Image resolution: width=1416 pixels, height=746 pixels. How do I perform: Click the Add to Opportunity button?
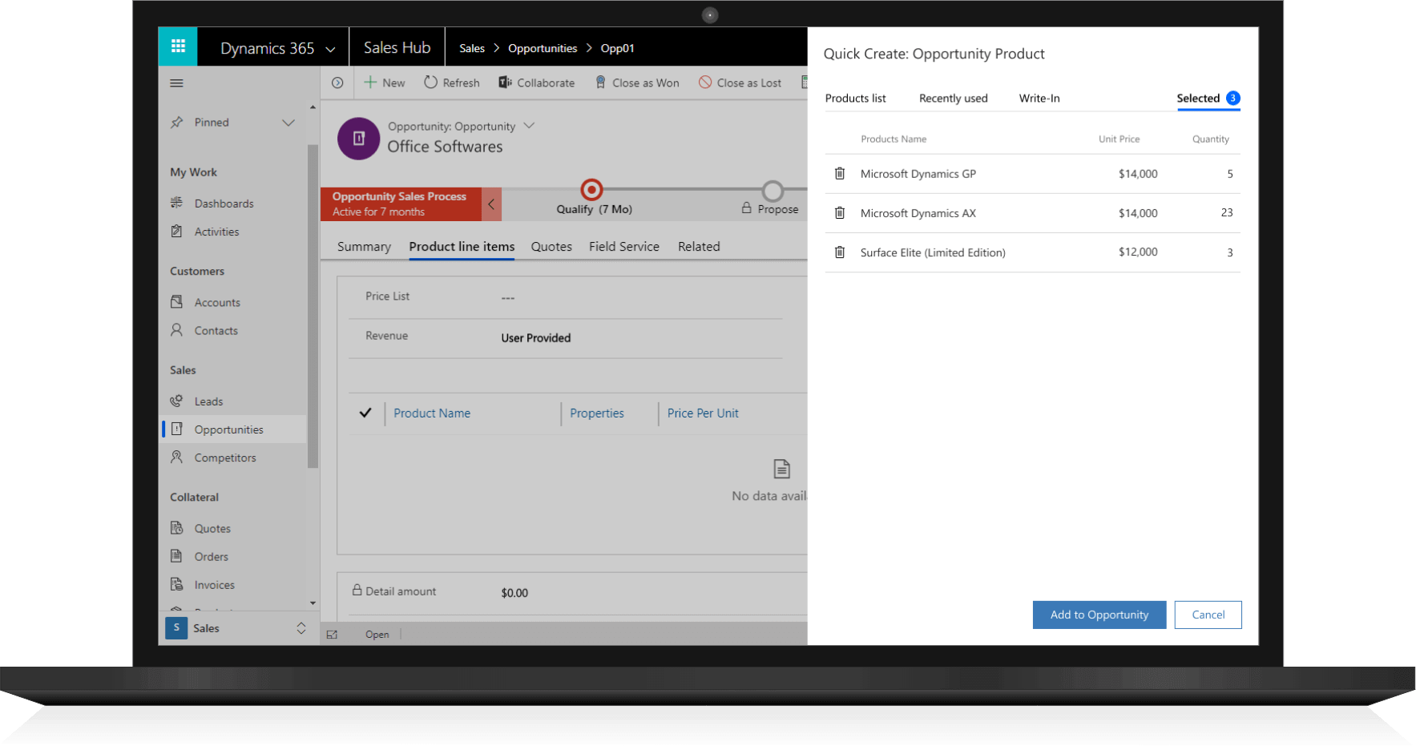pyautogui.click(x=1099, y=615)
